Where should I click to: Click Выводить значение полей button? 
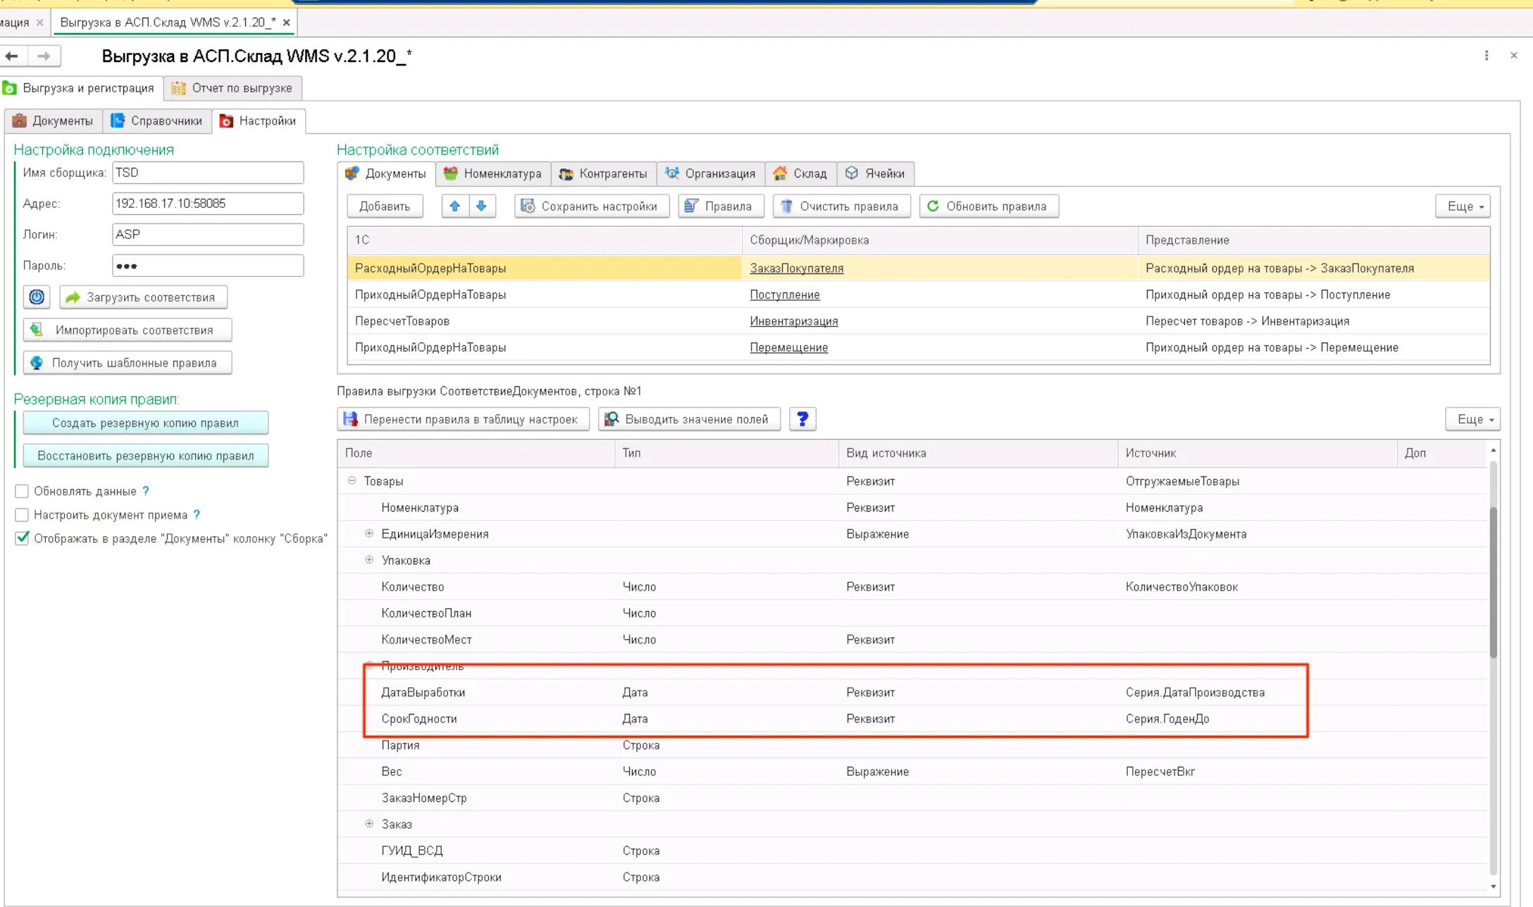689,419
